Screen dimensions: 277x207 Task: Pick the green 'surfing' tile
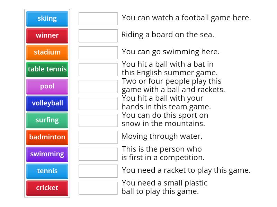coord(47,120)
